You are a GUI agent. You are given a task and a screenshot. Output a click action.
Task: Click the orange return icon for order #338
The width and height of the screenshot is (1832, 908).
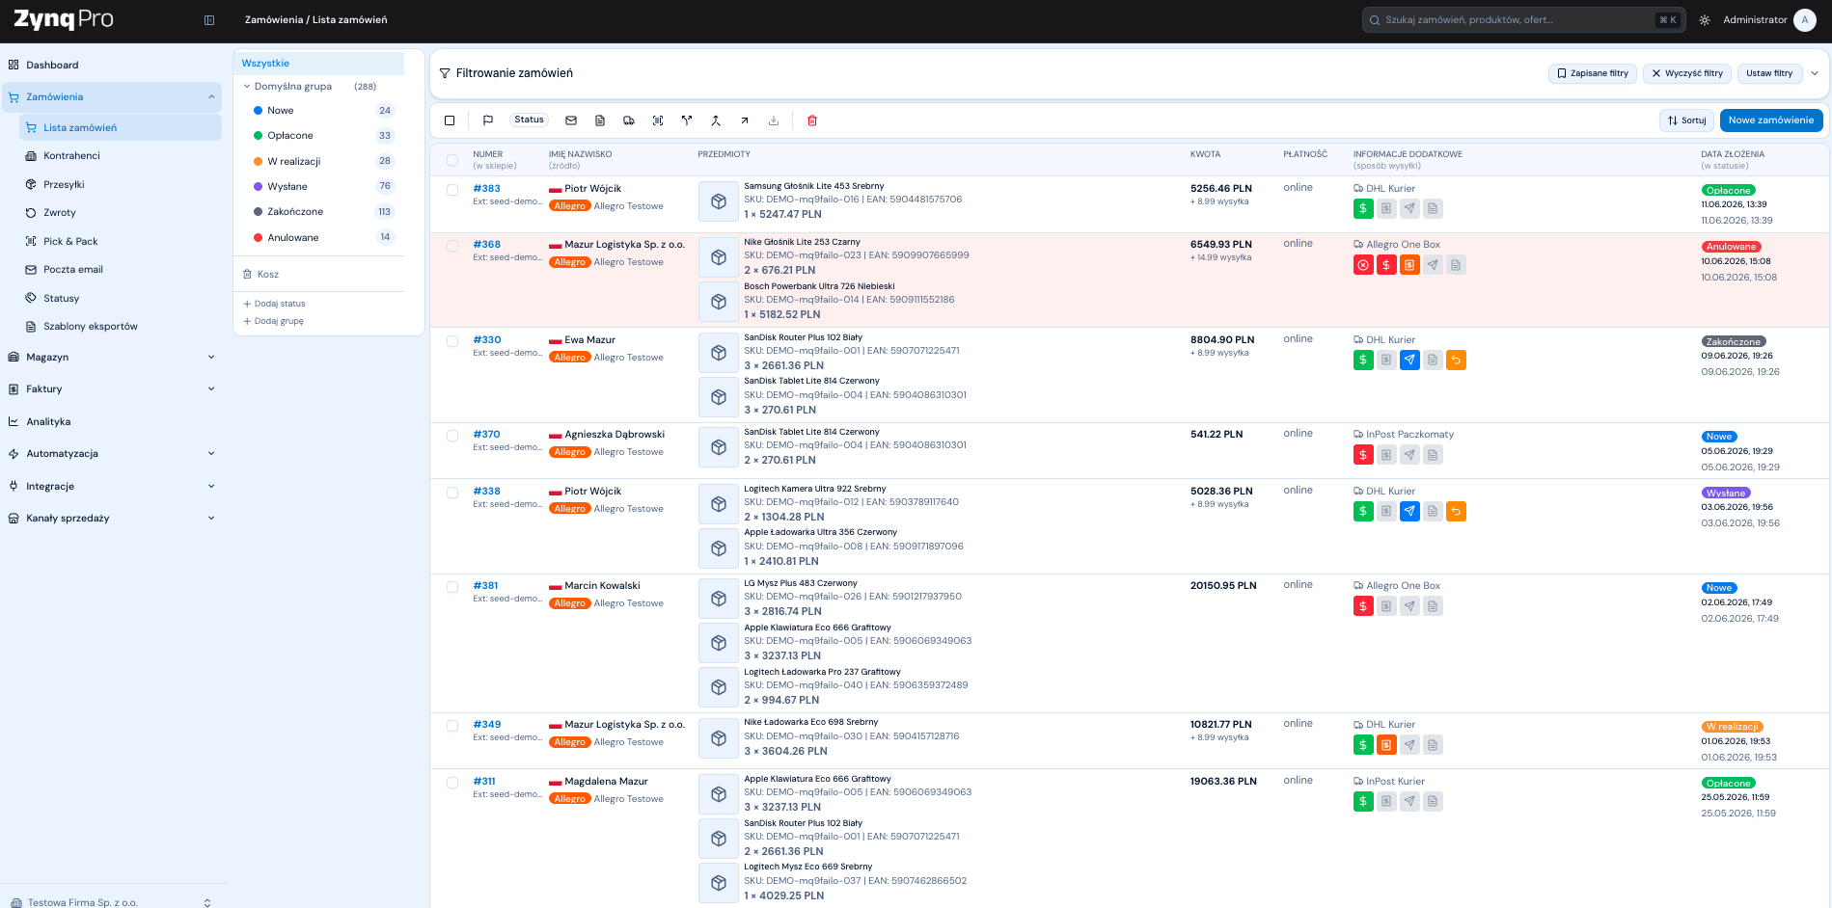tap(1457, 512)
